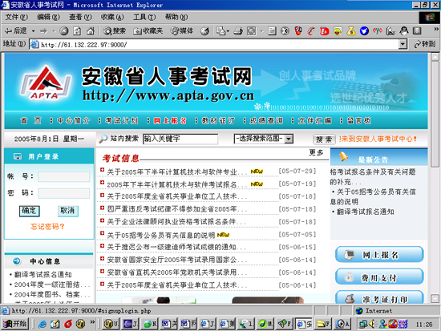Click the 忘记密码? link
Screen dimensions: 441x331
pos(47,226)
